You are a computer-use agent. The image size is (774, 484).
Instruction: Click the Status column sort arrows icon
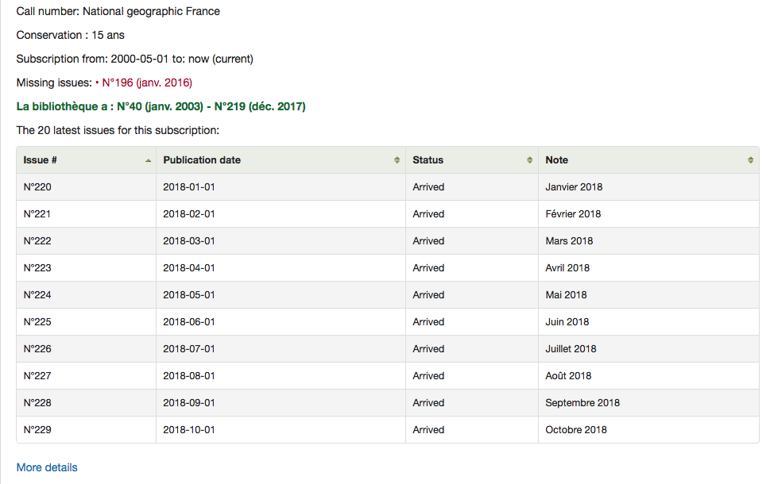click(x=530, y=160)
